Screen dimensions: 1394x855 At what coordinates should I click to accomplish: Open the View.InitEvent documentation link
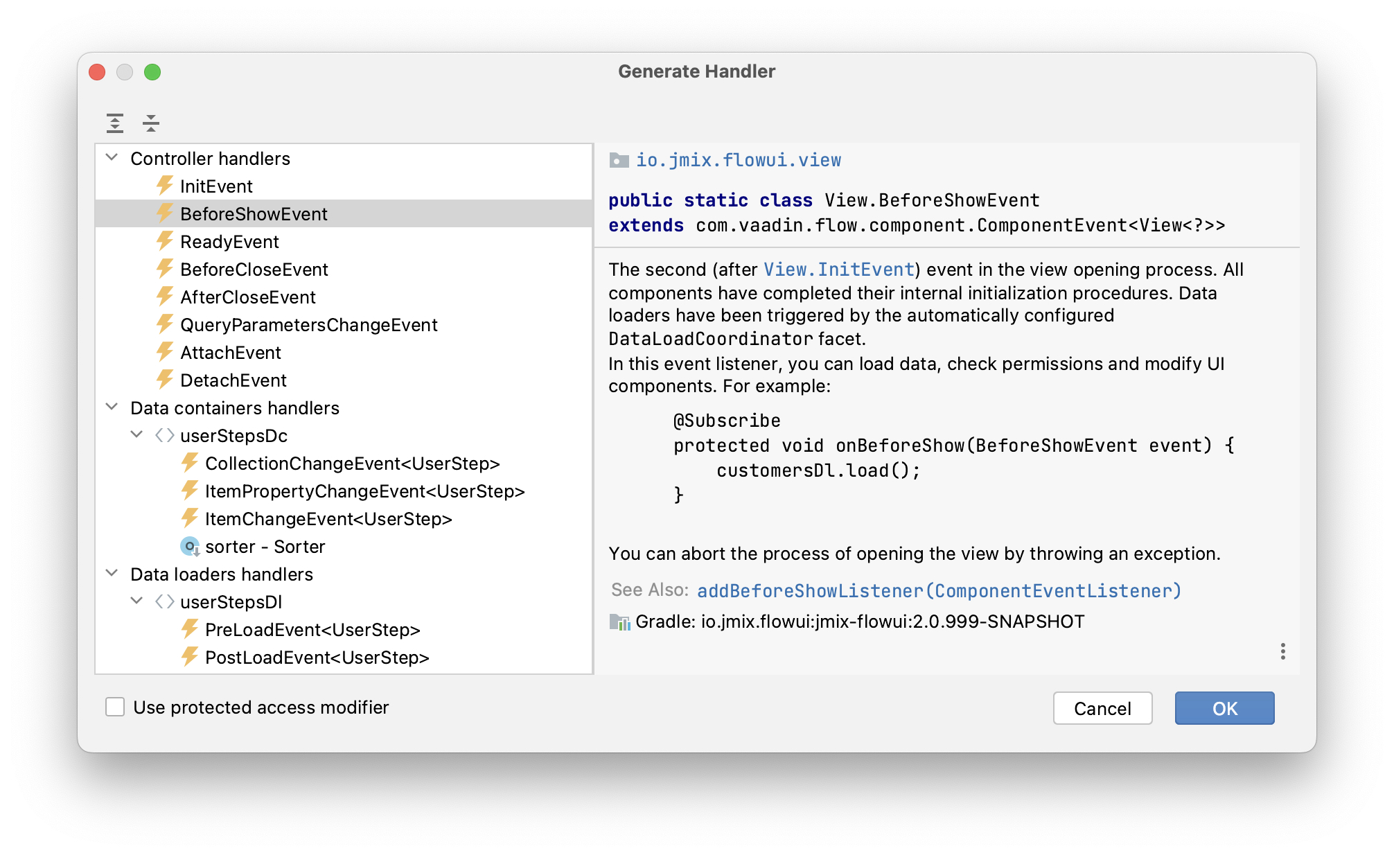(838, 270)
